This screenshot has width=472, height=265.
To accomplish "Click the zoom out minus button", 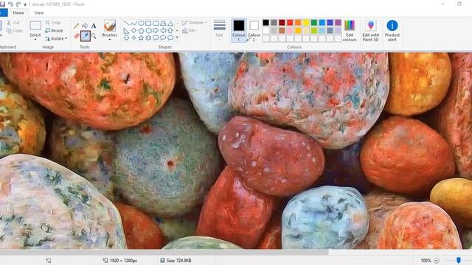I will point(437,261).
